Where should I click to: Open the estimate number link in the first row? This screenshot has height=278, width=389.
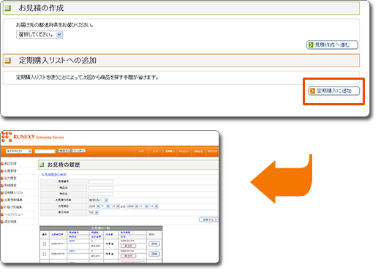click(72, 241)
